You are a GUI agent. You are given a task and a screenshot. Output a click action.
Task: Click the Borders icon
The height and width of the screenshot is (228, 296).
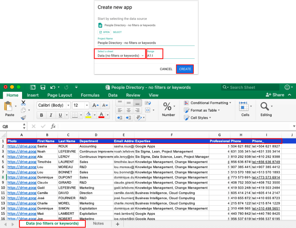[x=75, y=115]
